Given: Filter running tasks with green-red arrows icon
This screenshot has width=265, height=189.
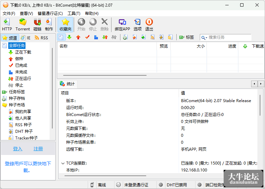Looking at the screenshot, I should tap(105, 37).
